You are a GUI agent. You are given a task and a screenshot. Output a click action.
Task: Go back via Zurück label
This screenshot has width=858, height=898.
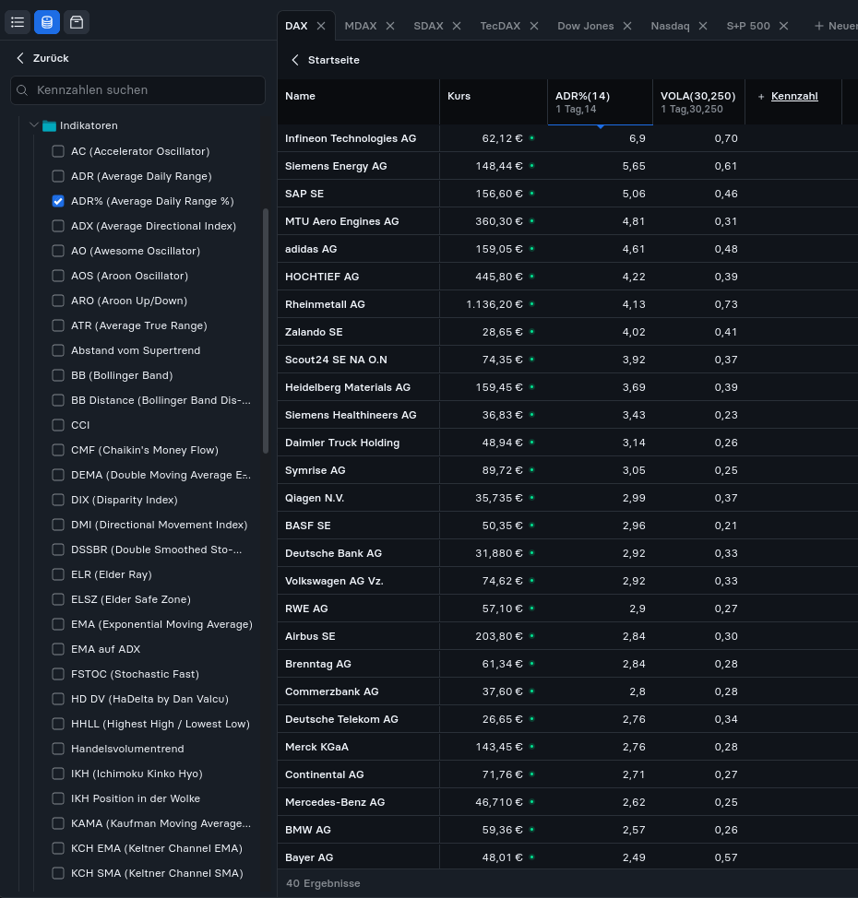point(51,58)
